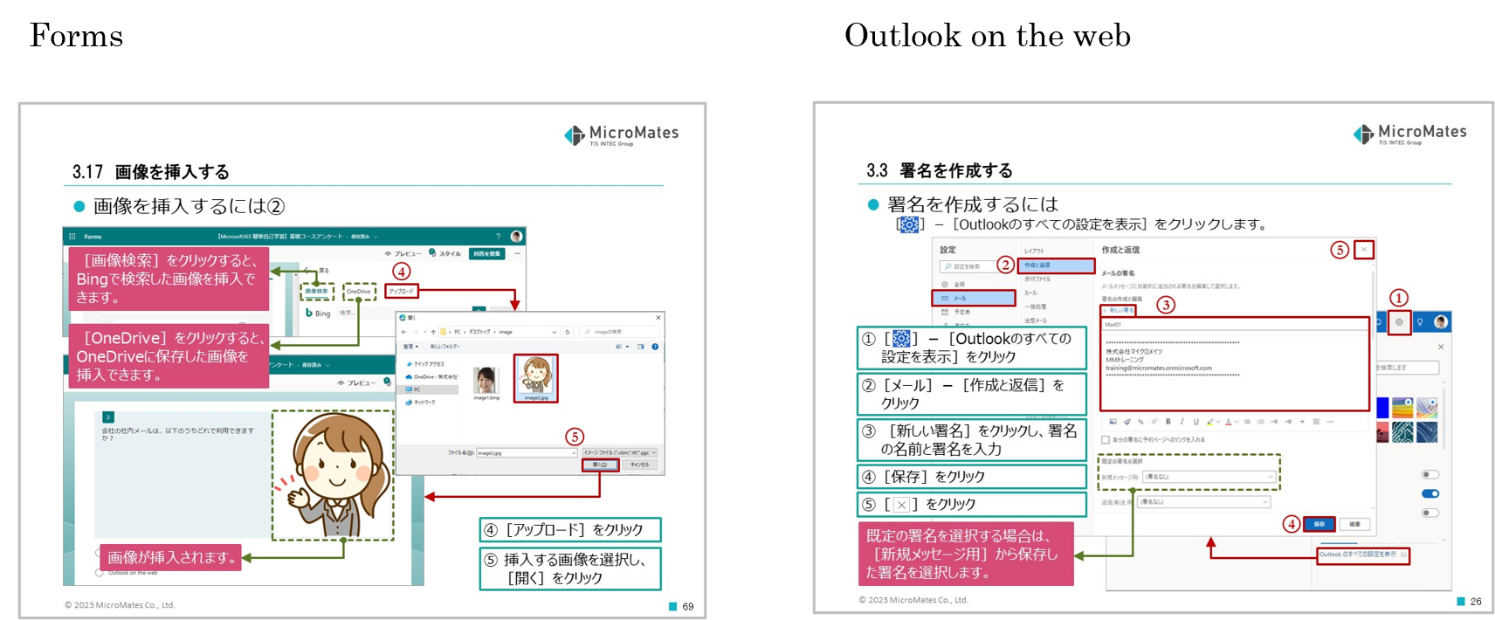Click the 保存 save button
This screenshot has height=620, width=1495.
1319,524
